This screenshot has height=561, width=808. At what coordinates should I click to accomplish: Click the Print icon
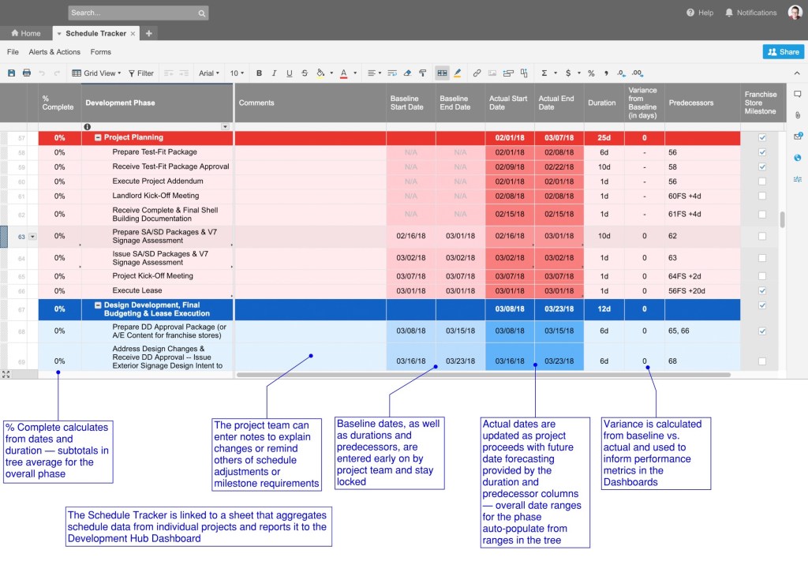click(x=27, y=73)
